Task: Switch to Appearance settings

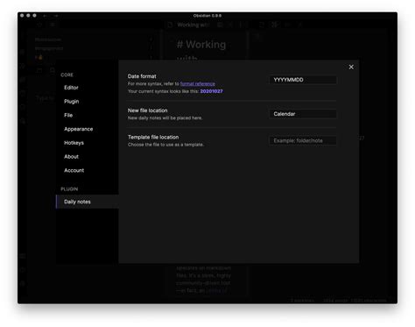Action: point(79,129)
